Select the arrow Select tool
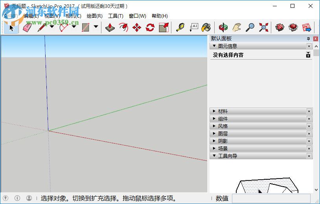The image size is (320, 204). click(11, 27)
